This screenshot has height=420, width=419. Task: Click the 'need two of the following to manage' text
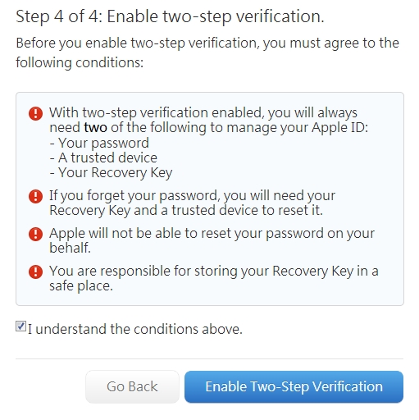tap(209, 128)
